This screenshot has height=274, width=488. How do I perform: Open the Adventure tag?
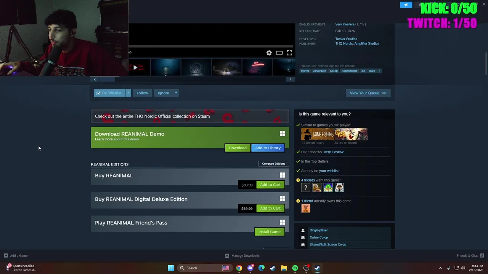[319, 71]
